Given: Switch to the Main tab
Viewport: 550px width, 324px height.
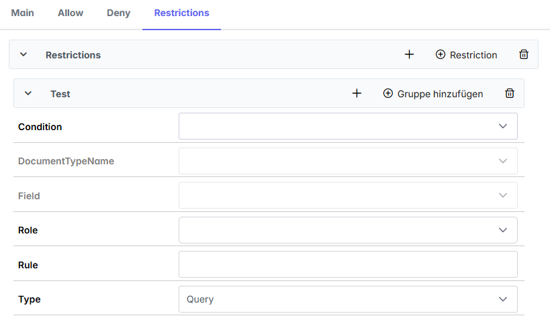Looking at the screenshot, I should point(22,13).
